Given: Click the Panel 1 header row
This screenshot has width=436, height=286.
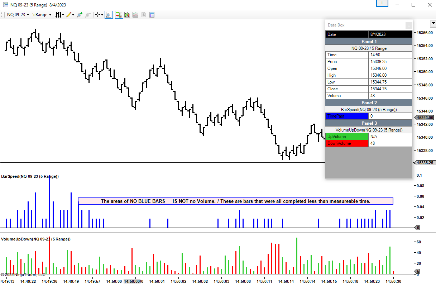Looking at the screenshot, I should coord(369,42).
